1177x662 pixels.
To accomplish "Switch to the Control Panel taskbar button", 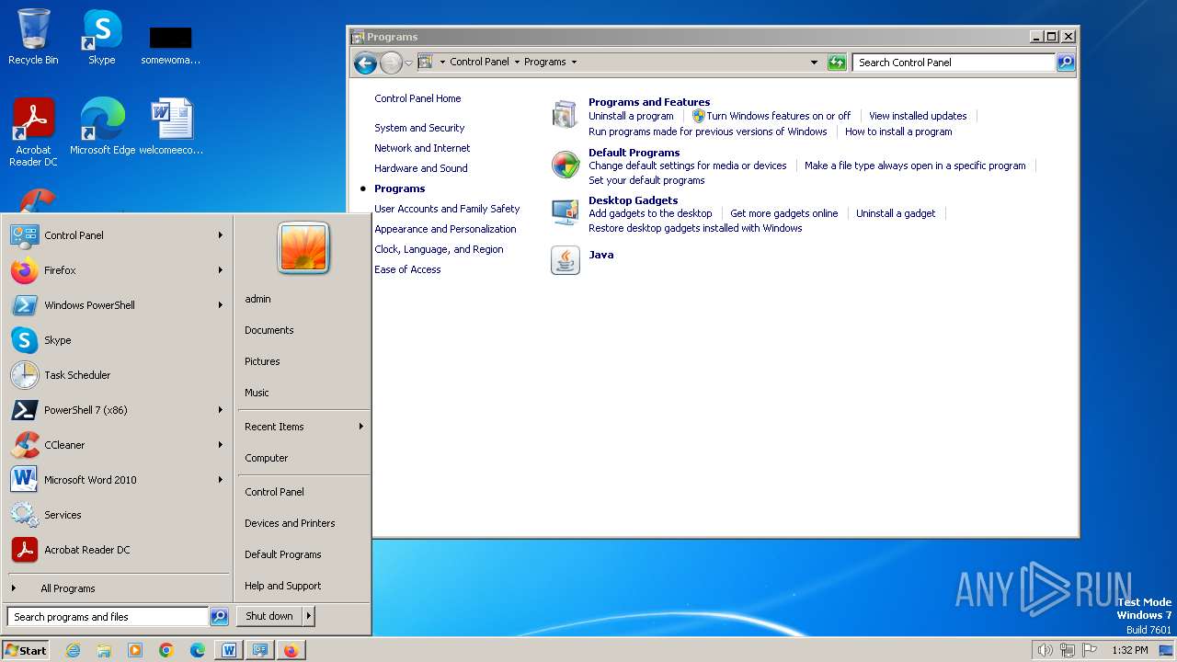I will (260, 650).
